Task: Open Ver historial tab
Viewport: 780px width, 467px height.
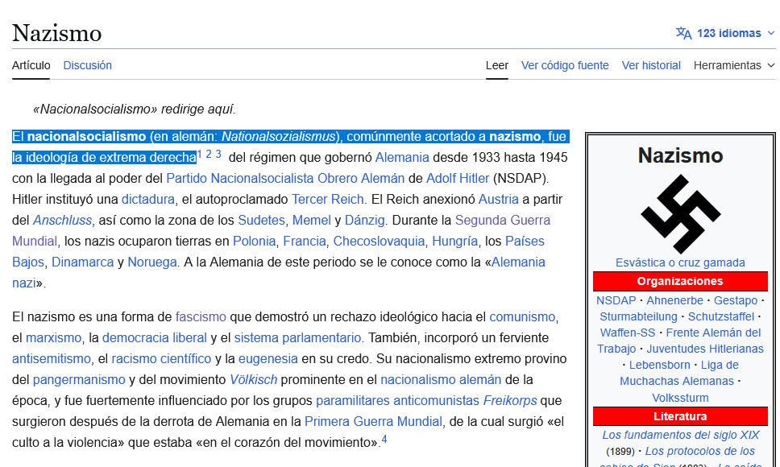Action: pos(651,65)
